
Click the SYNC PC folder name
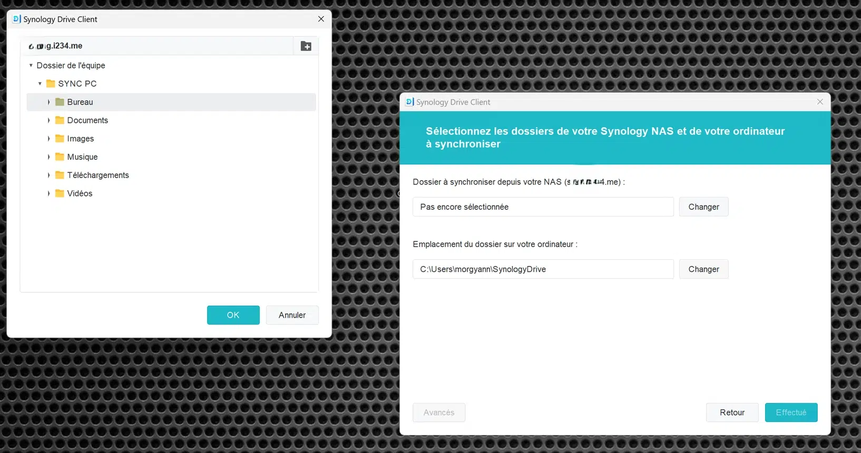(77, 84)
